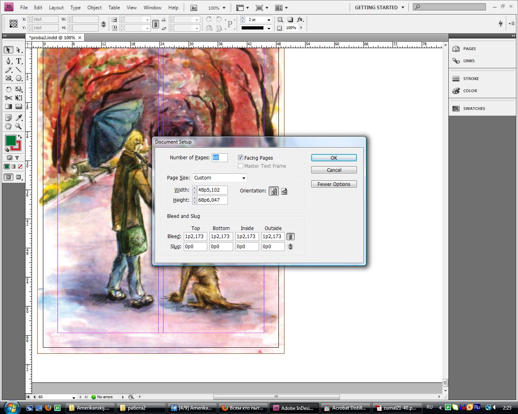Screen dimensions: 518x414
Task: Click Portrait orientation icon in dialog
Action: point(274,191)
